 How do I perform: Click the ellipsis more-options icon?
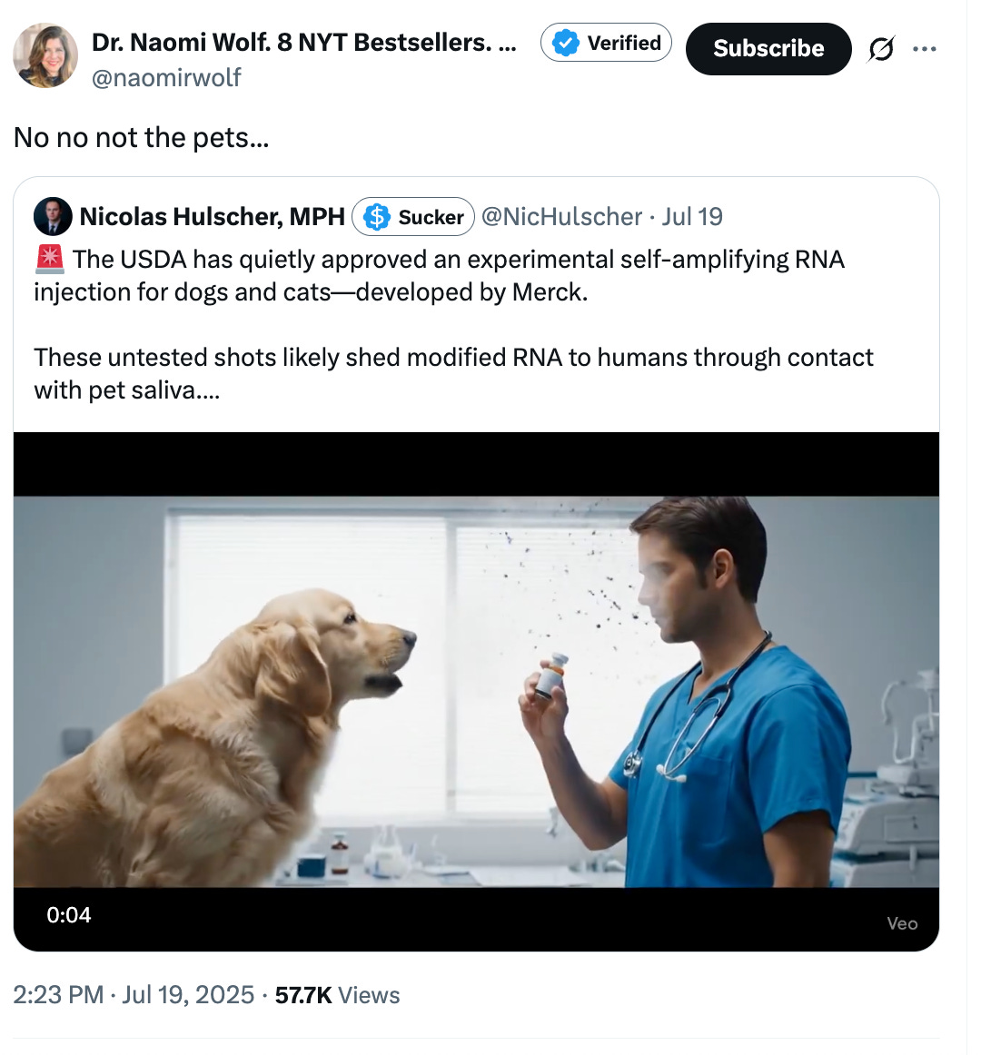tap(925, 48)
